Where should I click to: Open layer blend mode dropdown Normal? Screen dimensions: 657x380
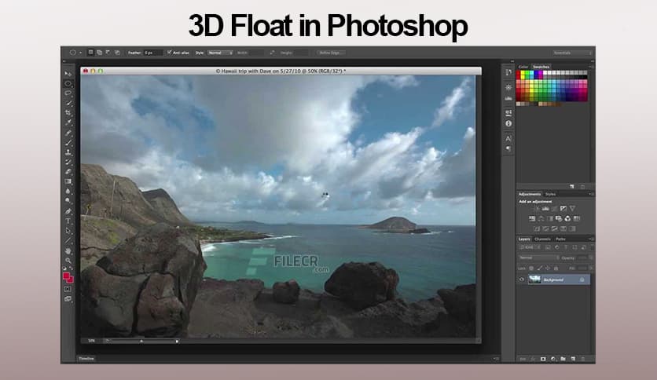pyautogui.click(x=539, y=258)
